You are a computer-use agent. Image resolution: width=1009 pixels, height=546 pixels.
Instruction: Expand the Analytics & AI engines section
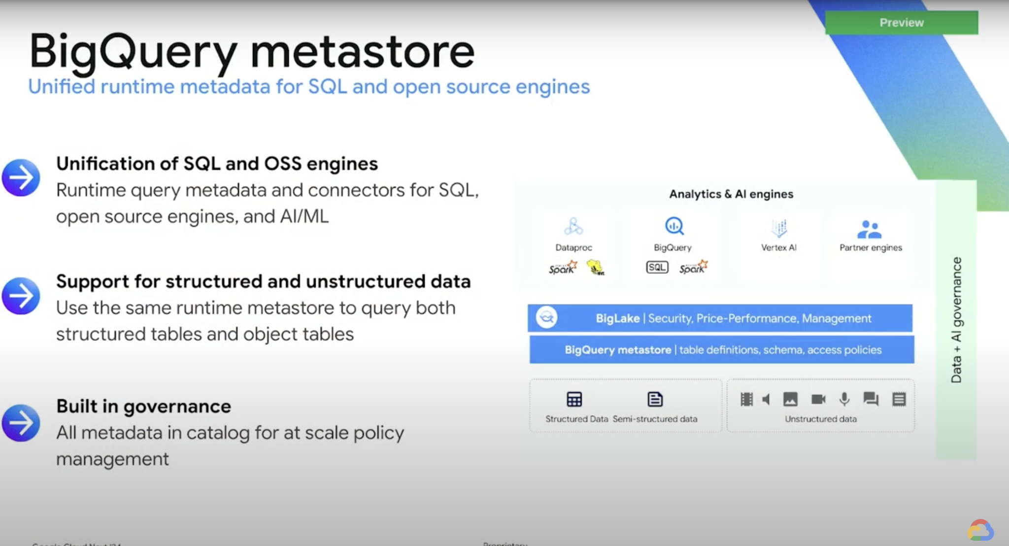click(x=731, y=194)
